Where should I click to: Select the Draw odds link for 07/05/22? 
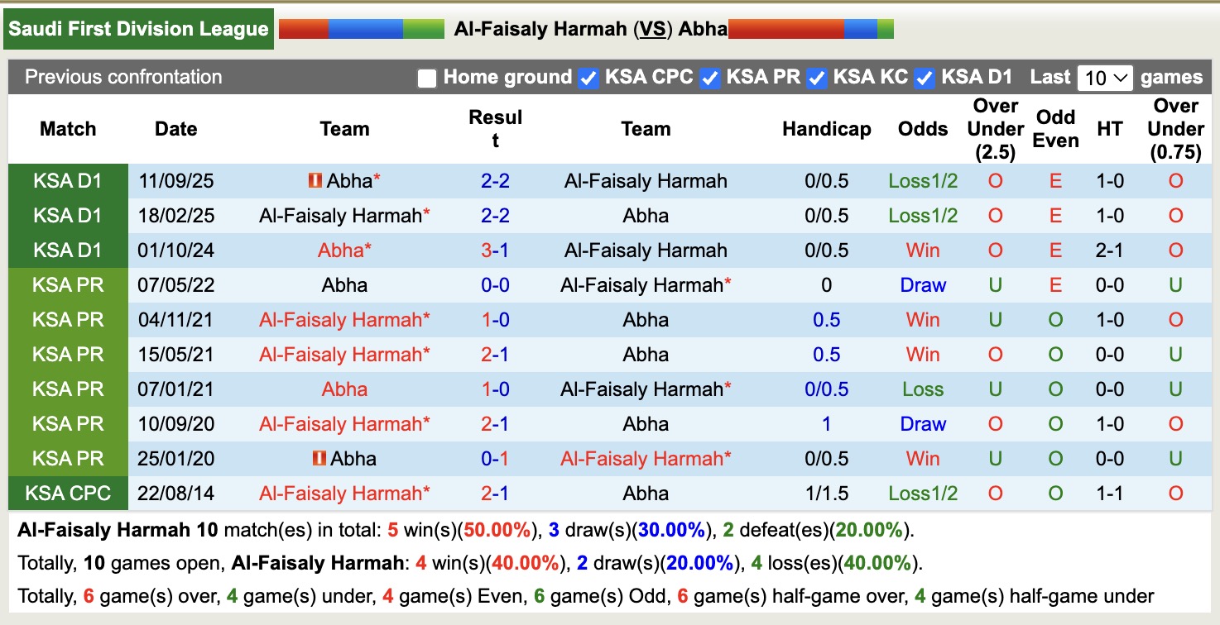tap(922, 284)
